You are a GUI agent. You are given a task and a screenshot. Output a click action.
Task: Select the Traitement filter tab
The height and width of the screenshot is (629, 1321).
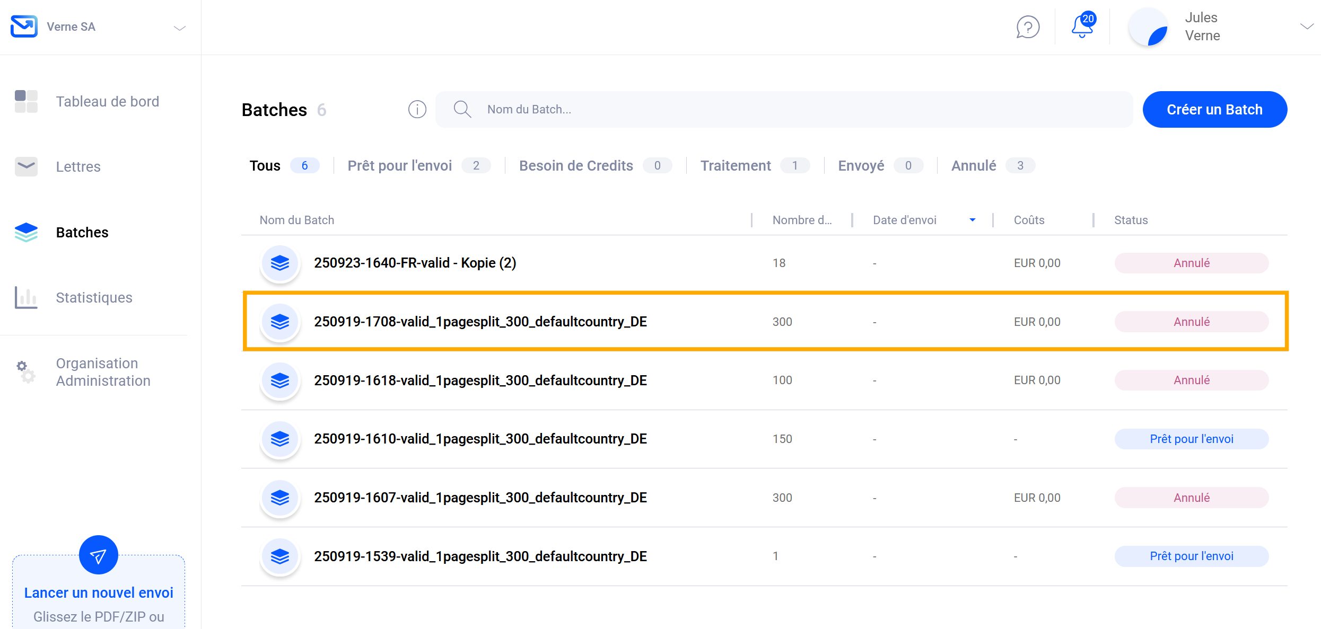tap(736, 166)
